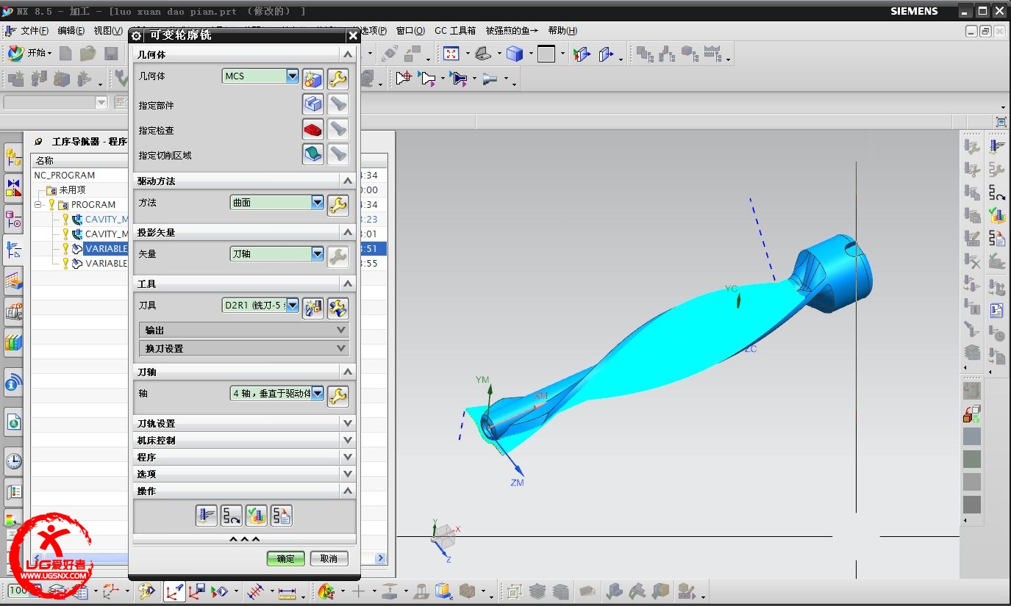
Task: Open the 刀具 D2R1 dropdown
Action: (293, 305)
